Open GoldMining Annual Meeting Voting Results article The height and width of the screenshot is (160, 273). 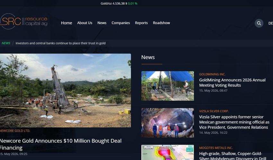[x=232, y=83]
